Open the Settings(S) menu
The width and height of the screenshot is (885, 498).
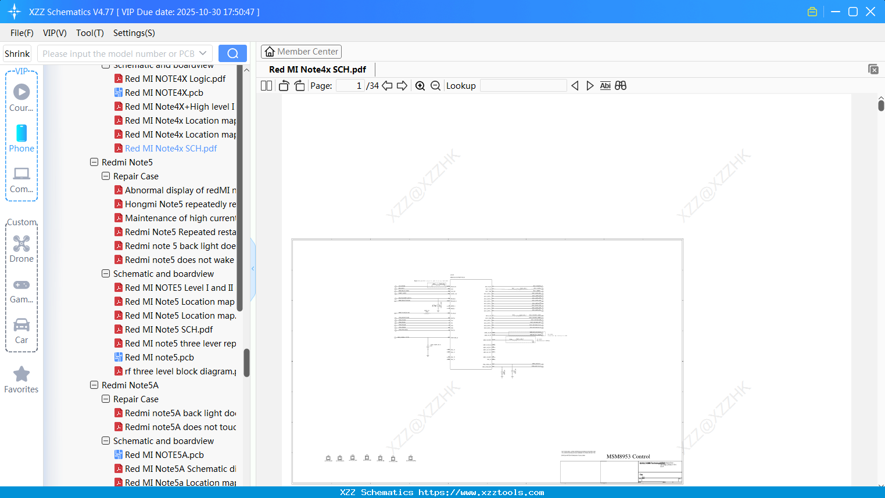[134, 33]
